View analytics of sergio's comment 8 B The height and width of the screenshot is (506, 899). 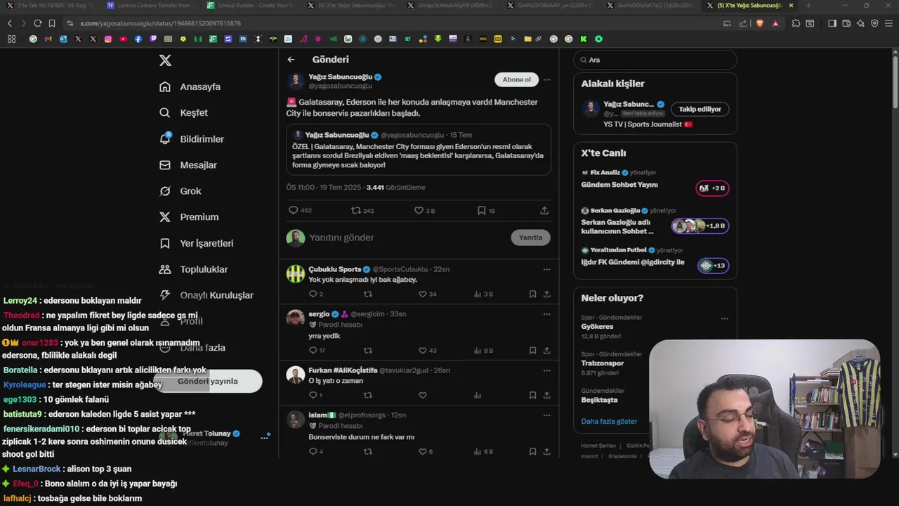tap(478, 350)
